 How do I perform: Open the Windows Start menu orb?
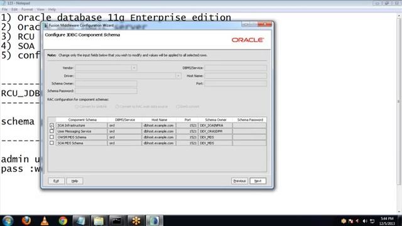pos(8,220)
